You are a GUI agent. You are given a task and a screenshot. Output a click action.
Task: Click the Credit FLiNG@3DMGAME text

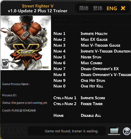[19, 110]
